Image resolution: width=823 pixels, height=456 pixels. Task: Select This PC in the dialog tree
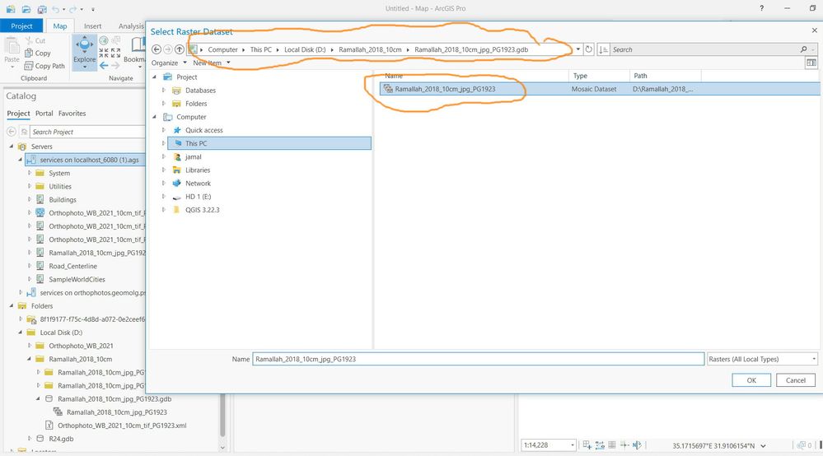tap(269, 143)
